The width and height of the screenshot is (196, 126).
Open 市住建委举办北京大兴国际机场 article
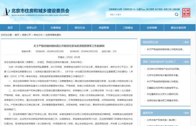(163, 94)
